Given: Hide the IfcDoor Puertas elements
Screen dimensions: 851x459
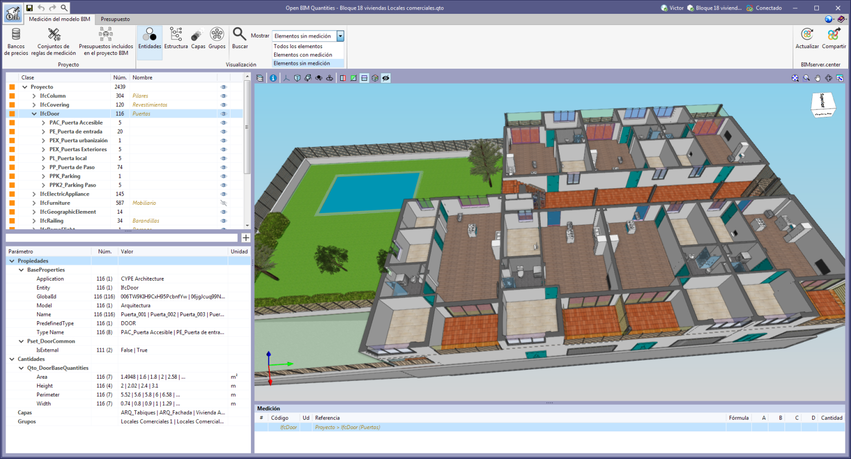Looking at the screenshot, I should [x=223, y=114].
